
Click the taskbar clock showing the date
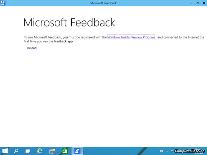[x=198, y=151]
